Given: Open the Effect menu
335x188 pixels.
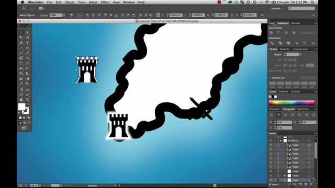Looking at the screenshot, I should 105,2.
